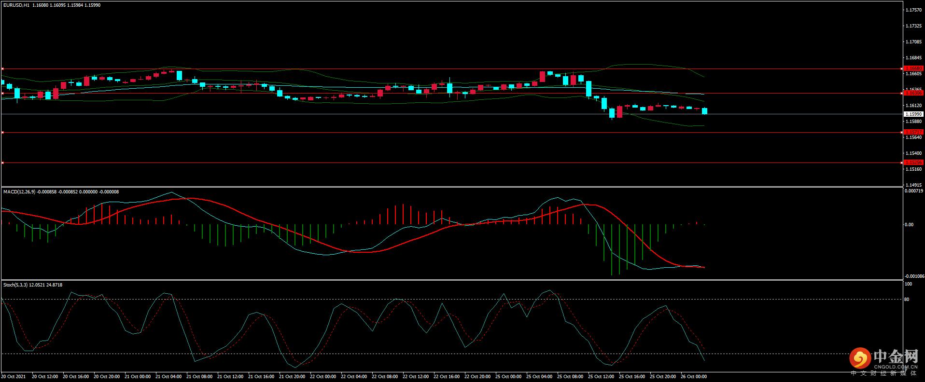Click the 1.15717 red support price tag
The height and width of the screenshot is (382, 925).
[x=913, y=132]
